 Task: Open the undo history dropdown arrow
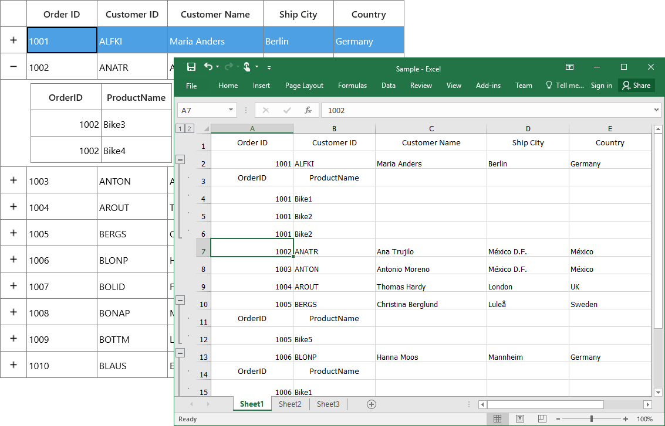pyautogui.click(x=218, y=66)
